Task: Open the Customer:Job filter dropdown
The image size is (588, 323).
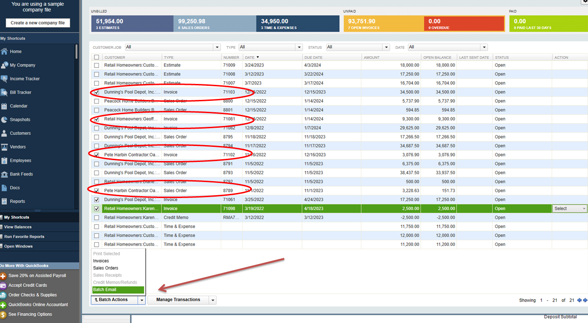Action: [x=217, y=47]
